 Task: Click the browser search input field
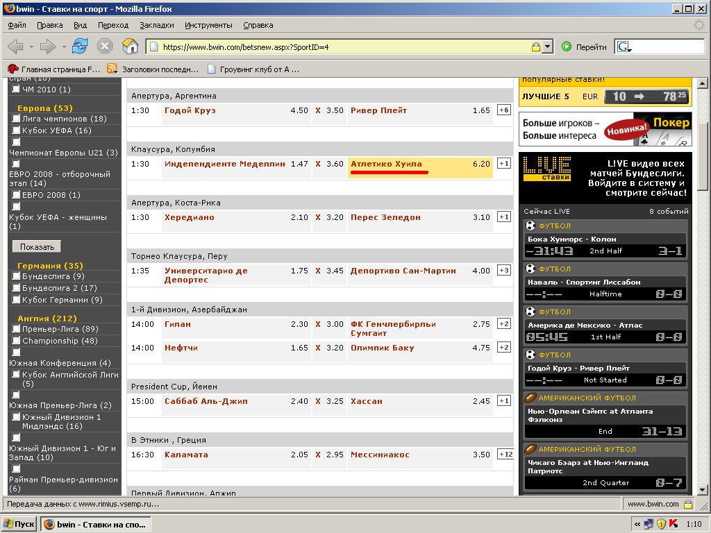pyautogui.click(x=667, y=47)
